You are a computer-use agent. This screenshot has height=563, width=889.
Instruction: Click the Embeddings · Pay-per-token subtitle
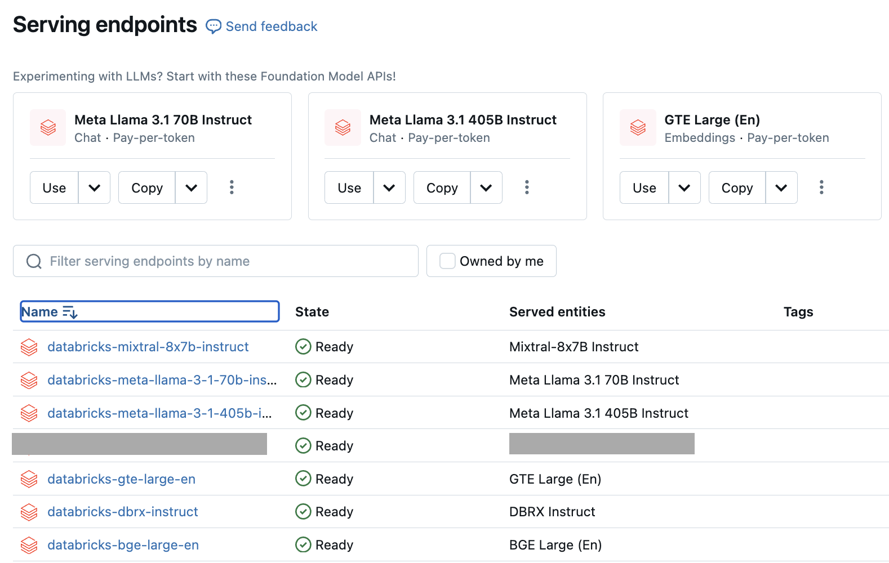point(747,138)
